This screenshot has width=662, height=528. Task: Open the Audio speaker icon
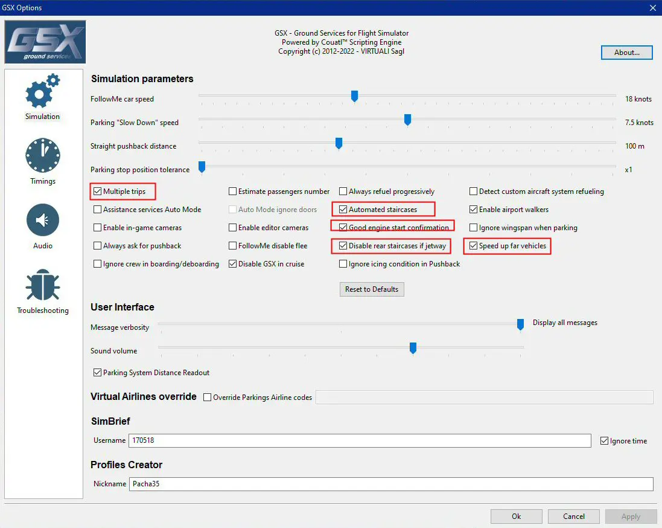(43, 220)
